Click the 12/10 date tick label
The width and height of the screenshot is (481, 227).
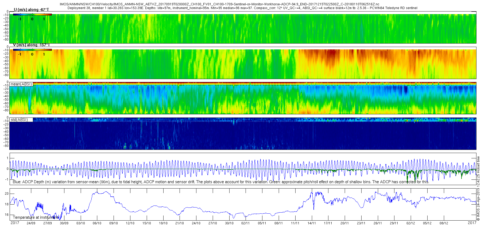[x=130, y=223]
